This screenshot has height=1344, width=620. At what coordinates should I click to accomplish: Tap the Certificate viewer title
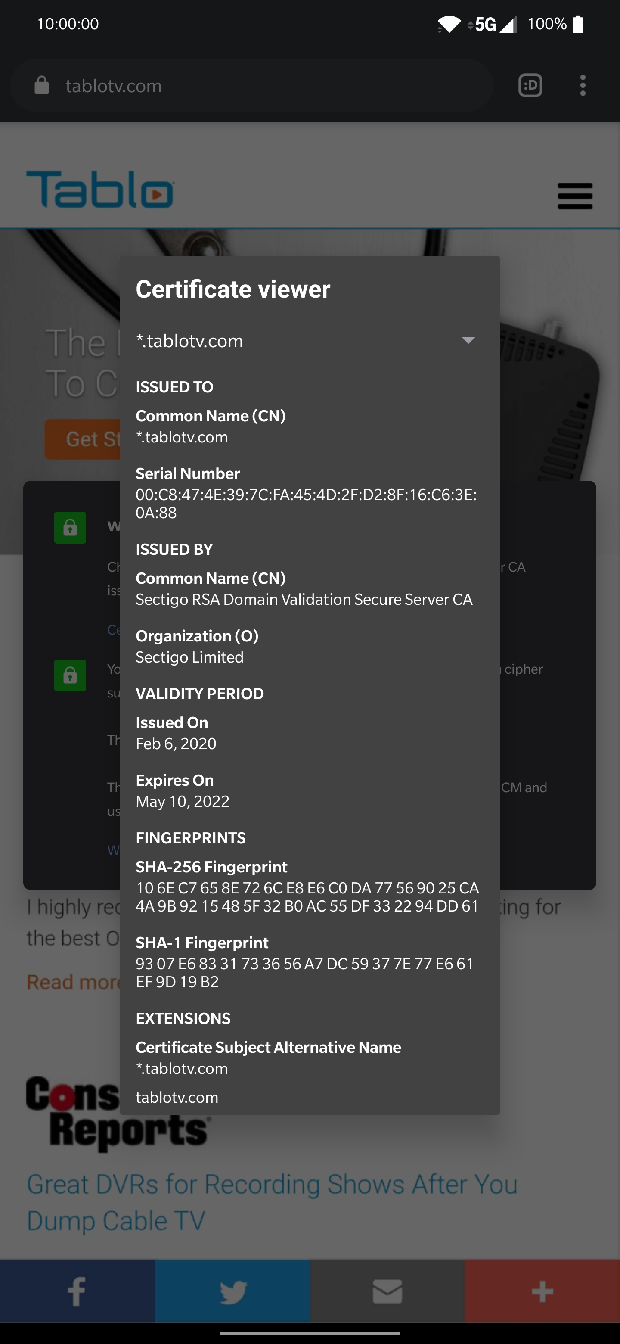233,289
